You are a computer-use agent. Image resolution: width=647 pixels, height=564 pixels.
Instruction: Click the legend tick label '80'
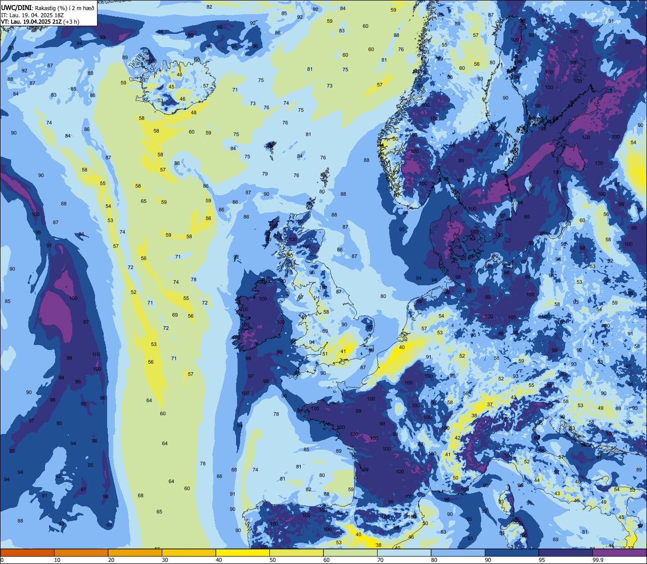point(434,560)
